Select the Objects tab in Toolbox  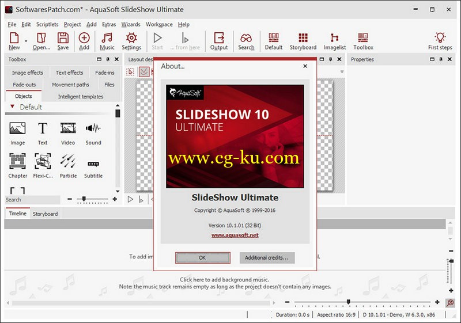[23, 96]
